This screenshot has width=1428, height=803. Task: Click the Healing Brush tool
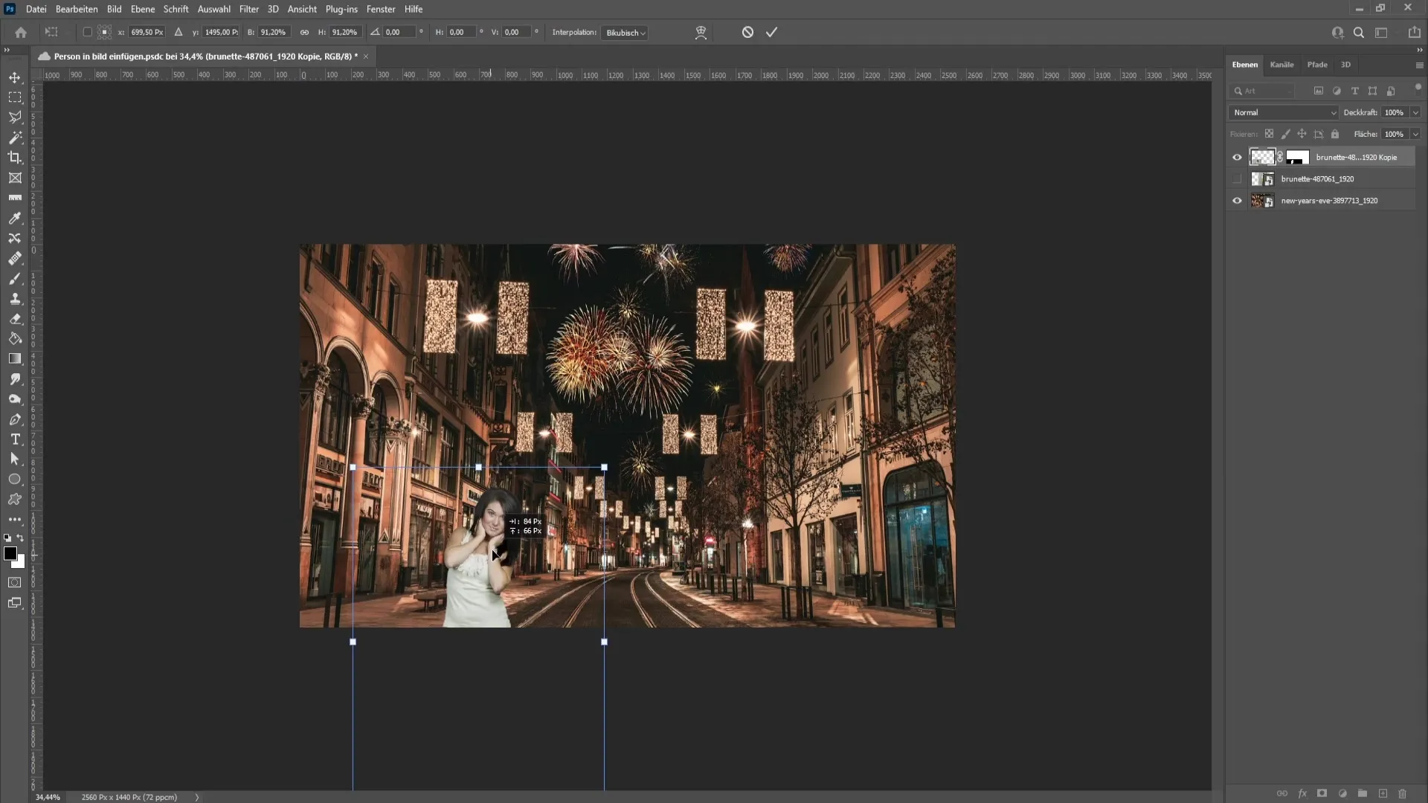[15, 258]
